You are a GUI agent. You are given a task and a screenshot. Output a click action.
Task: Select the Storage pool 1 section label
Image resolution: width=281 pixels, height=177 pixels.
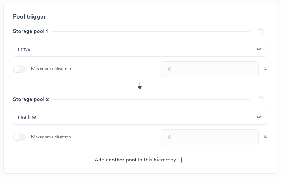[x=30, y=31]
